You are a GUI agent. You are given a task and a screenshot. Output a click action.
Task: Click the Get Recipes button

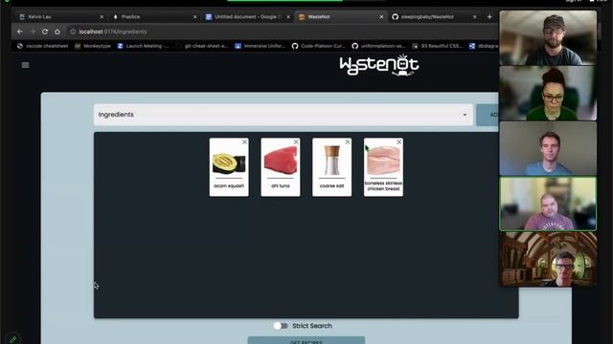[306, 341]
